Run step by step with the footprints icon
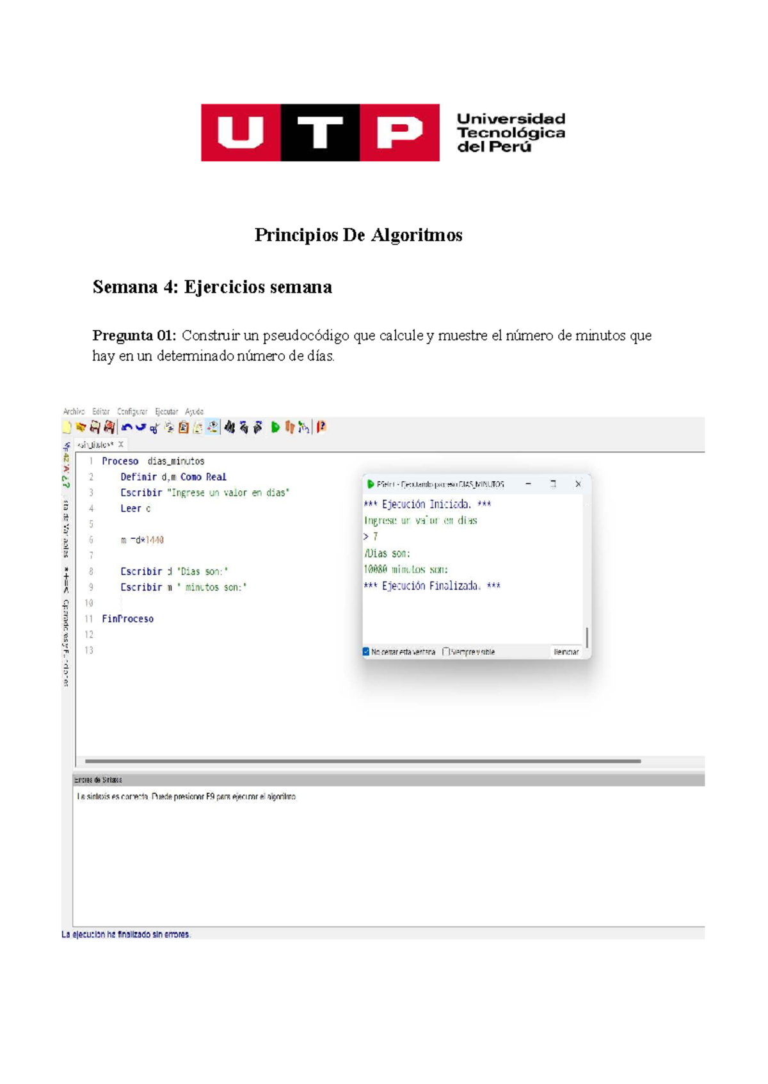Screen dimensions: 768x1084 [x=290, y=427]
